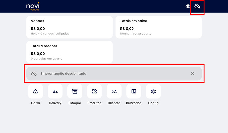Open the Clientes people icon

pos(114,91)
